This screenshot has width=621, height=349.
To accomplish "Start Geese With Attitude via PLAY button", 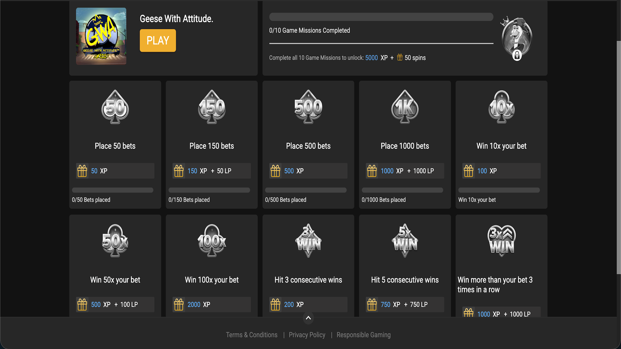I will [158, 40].
